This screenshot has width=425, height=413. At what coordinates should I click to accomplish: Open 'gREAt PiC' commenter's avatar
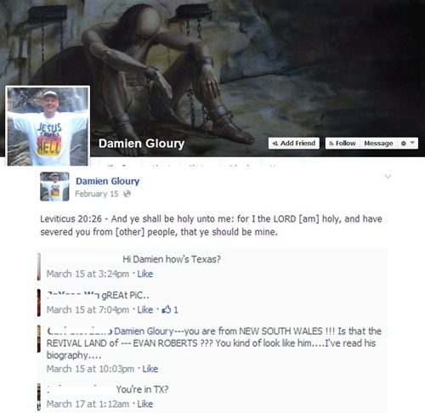39,303
